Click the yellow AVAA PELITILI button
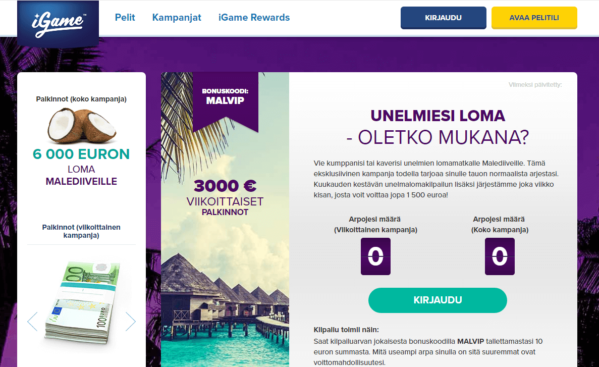Viewport: 599px width, 367px height. click(534, 18)
